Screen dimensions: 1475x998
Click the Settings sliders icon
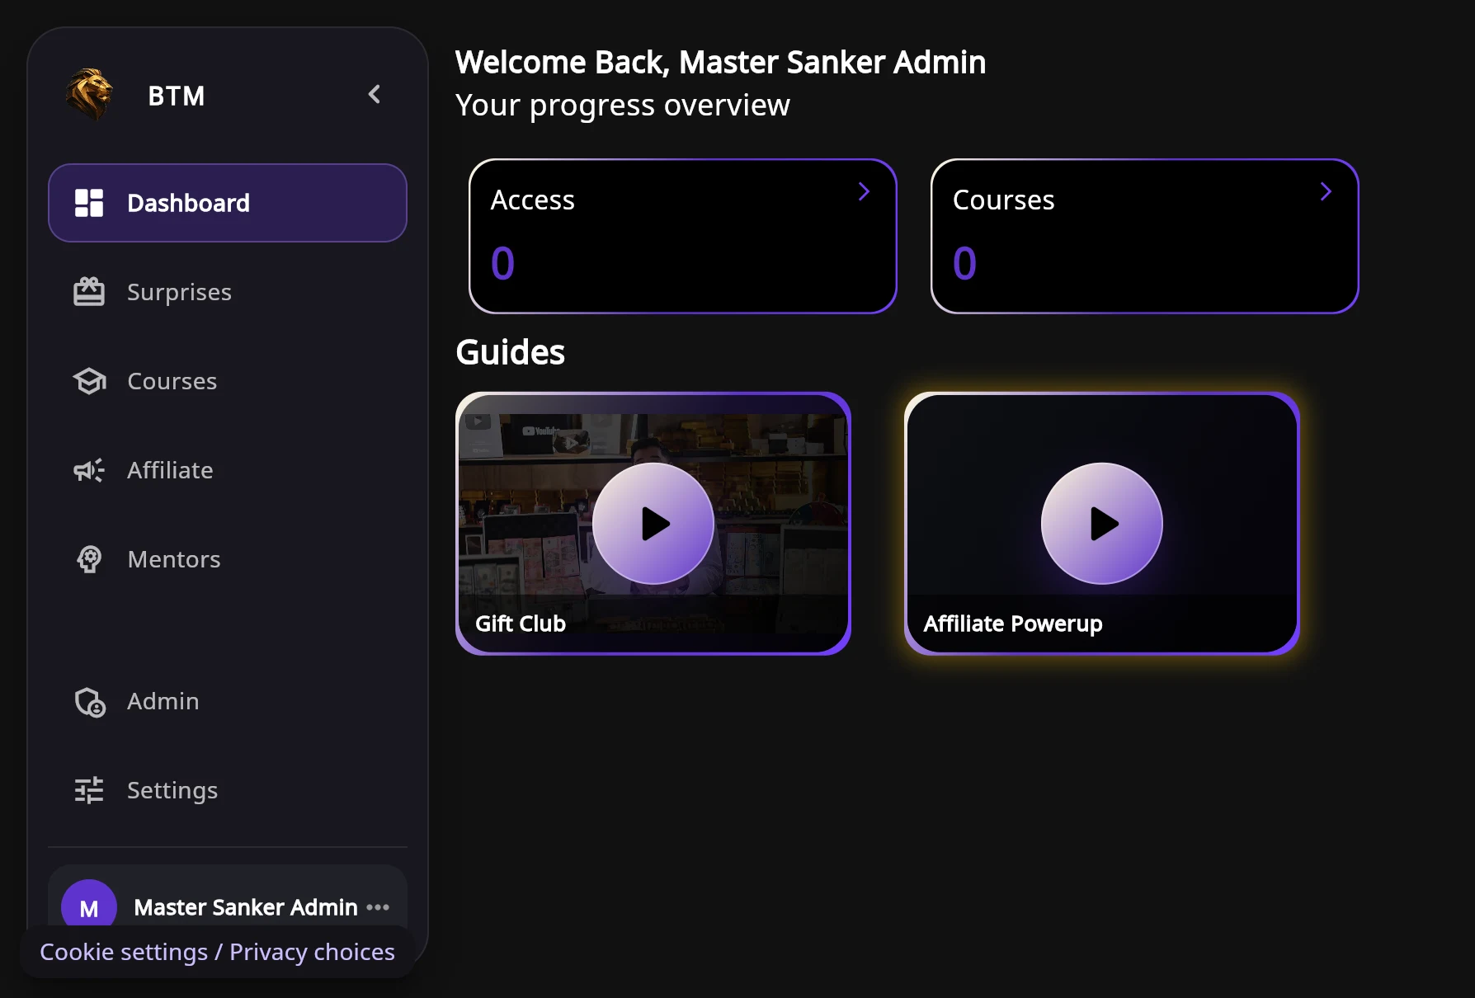click(89, 790)
